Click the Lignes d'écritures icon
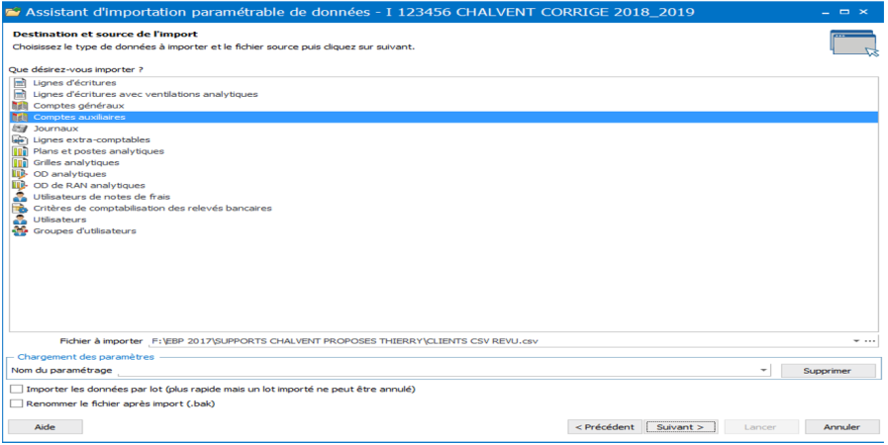The height and width of the screenshot is (445, 888). (x=20, y=82)
